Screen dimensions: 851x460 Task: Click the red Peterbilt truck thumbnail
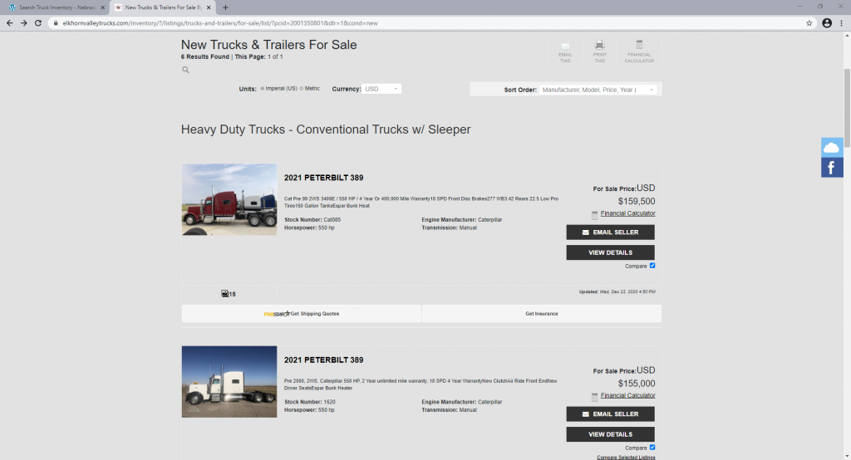pyautogui.click(x=229, y=199)
